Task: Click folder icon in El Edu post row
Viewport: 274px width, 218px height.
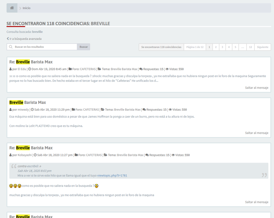Action: pyautogui.click(x=70, y=69)
